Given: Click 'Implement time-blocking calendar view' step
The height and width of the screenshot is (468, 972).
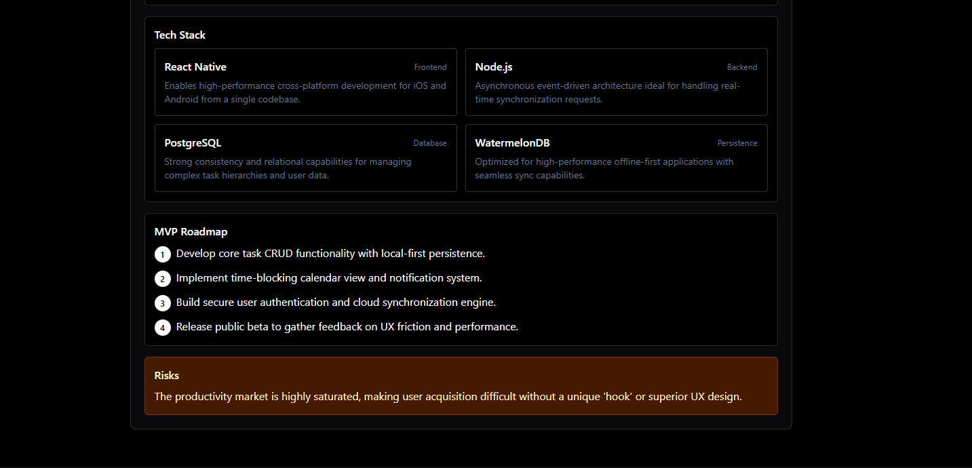Looking at the screenshot, I should pos(329,278).
